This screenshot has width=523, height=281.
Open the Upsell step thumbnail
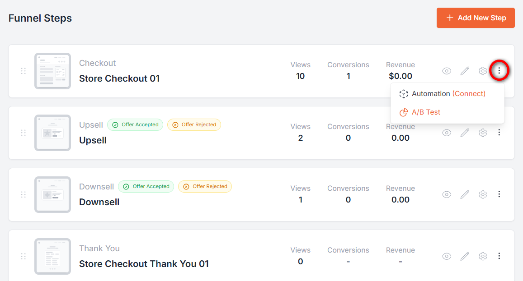[53, 133]
